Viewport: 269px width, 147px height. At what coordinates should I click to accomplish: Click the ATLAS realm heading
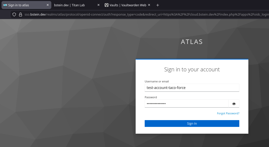(x=192, y=42)
